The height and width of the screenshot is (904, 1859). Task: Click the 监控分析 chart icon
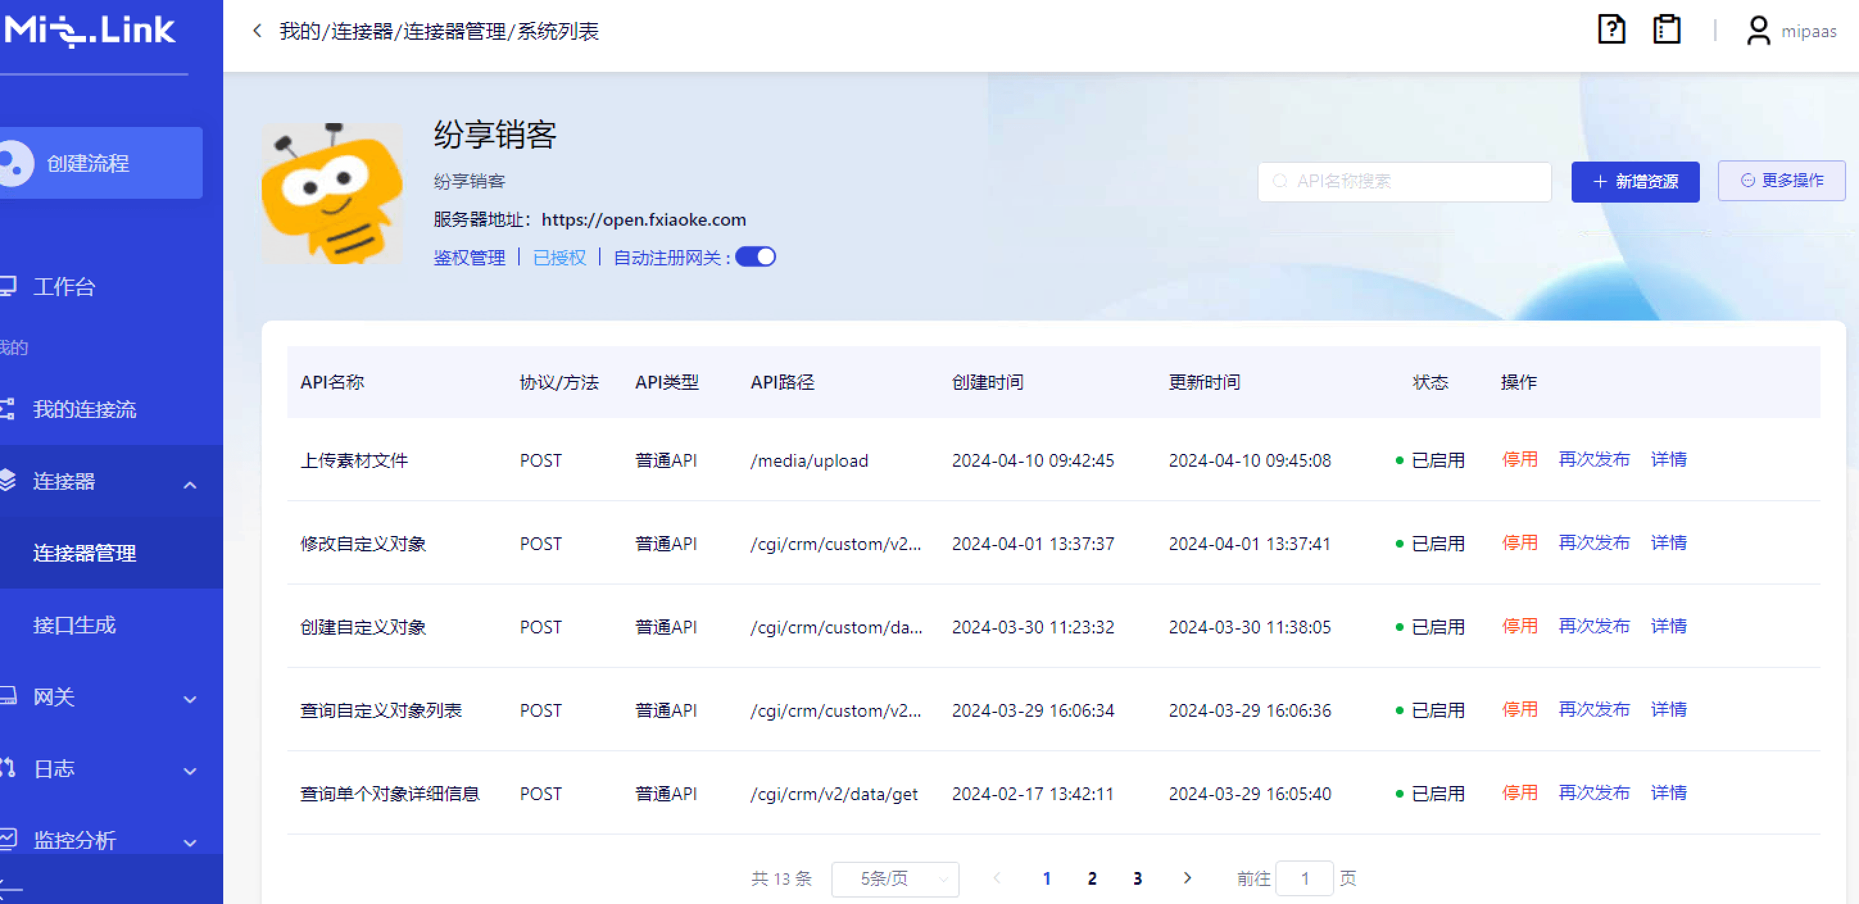point(8,839)
